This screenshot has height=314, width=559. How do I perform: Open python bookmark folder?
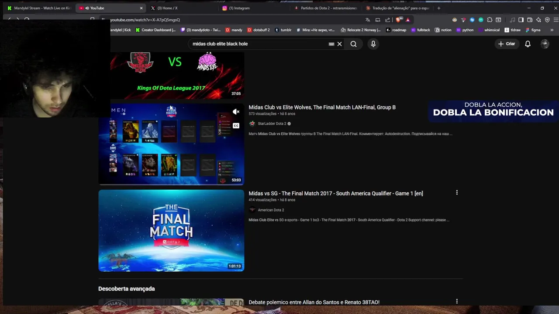[465, 30]
